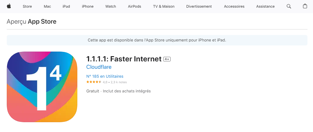Select iPad in navigation bar
The image size is (313, 132).
(x=66, y=6)
